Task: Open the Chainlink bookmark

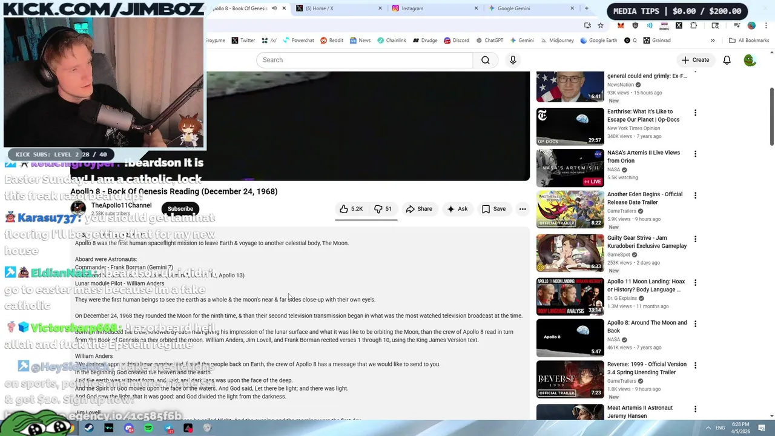Action: pos(391,41)
